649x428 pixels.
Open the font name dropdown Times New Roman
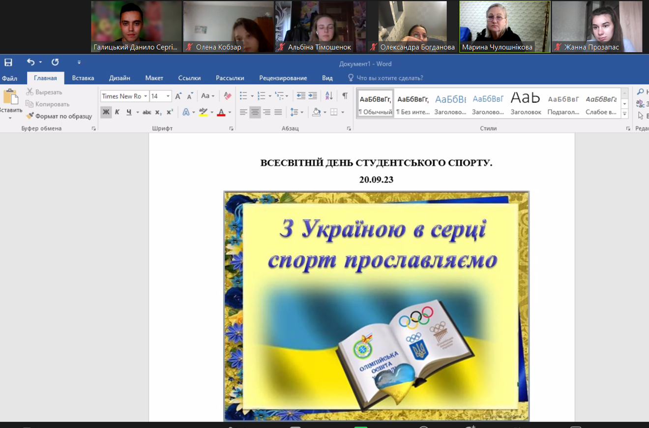click(146, 96)
